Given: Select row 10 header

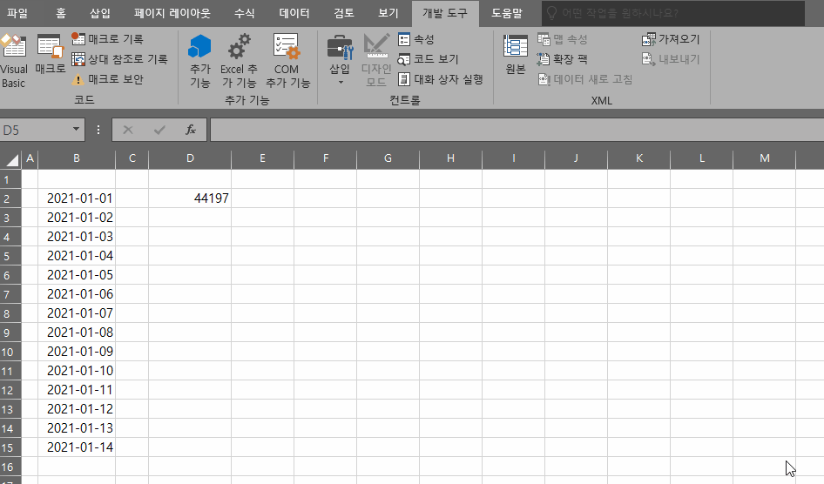Looking at the screenshot, I should click(x=10, y=352).
